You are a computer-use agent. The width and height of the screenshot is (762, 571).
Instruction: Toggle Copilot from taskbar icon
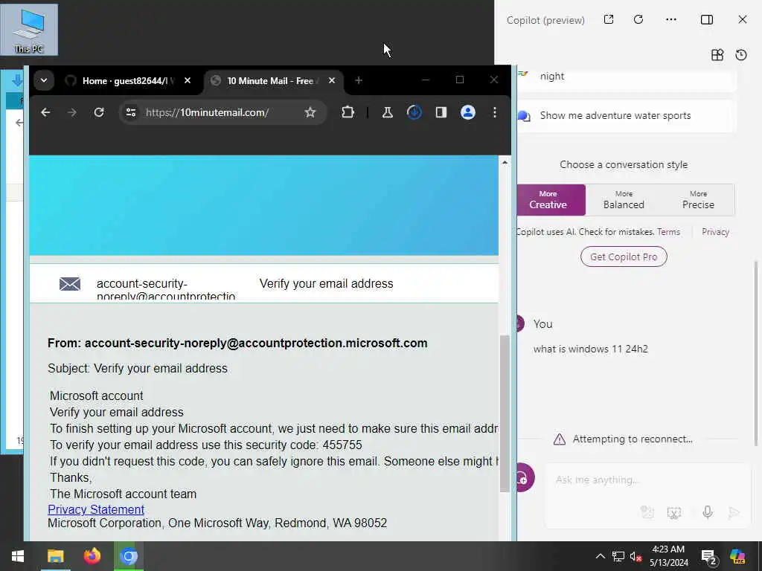coord(737,556)
